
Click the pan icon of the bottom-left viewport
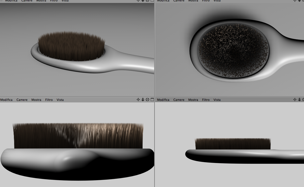[x=138, y=100]
